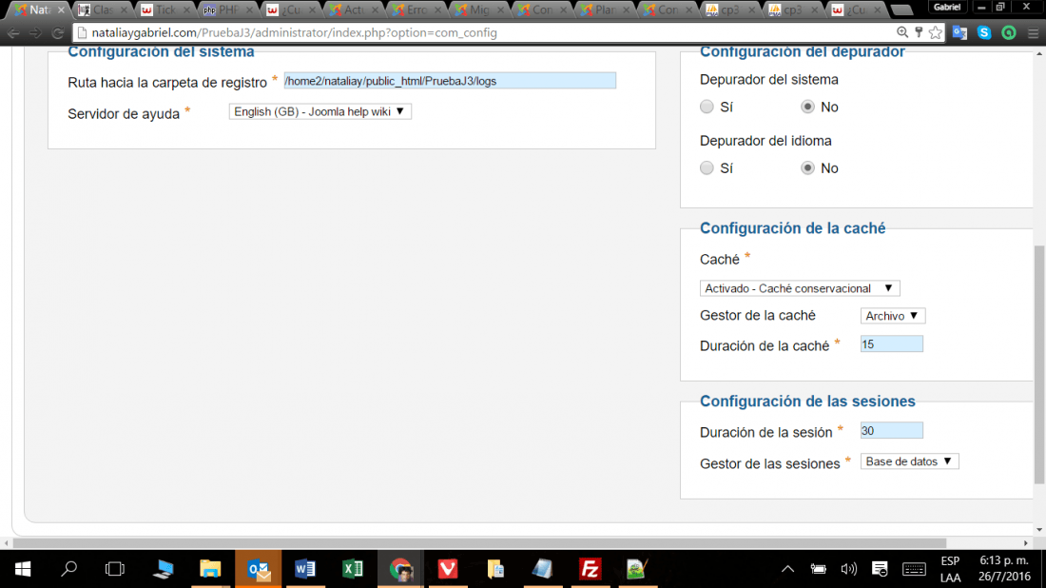Image resolution: width=1046 pixels, height=588 pixels.
Task: Open the Skype extension icon
Action: coord(984,32)
